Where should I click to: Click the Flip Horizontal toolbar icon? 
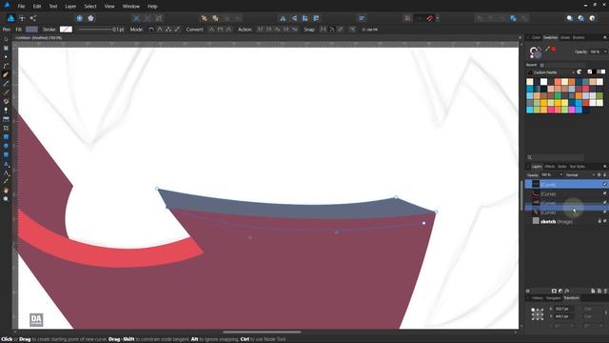pos(283,18)
